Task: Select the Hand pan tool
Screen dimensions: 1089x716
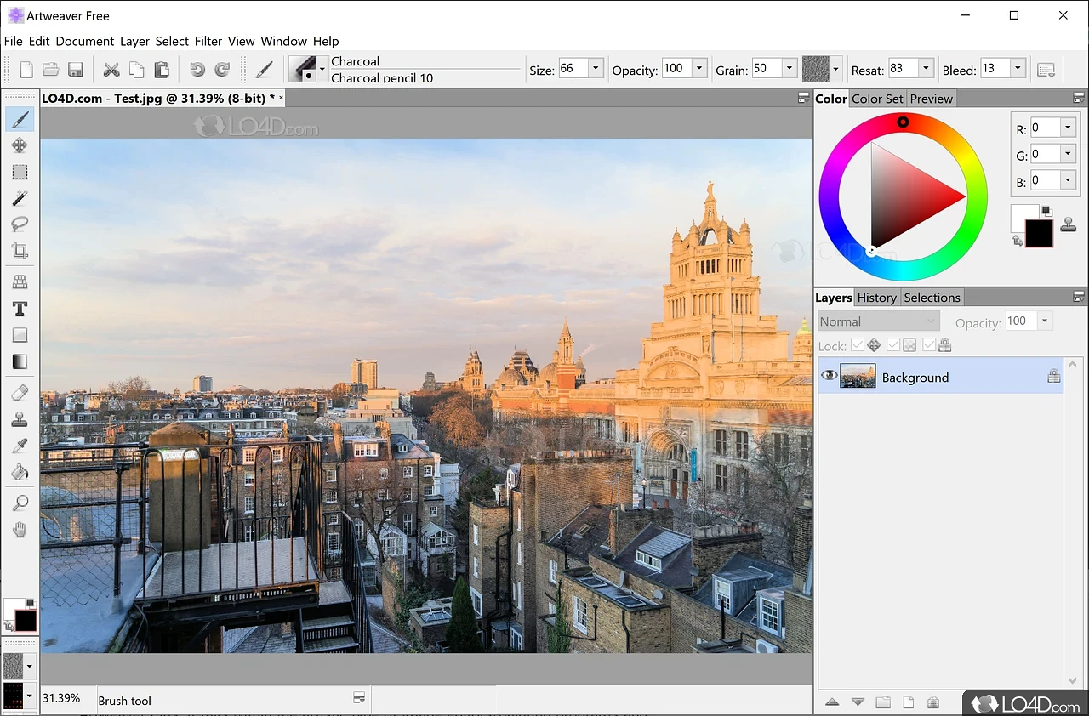Action: 20,530
